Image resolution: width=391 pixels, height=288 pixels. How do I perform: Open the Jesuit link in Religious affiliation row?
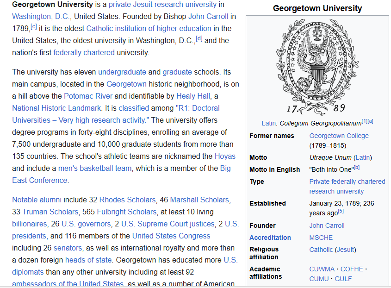(345, 250)
